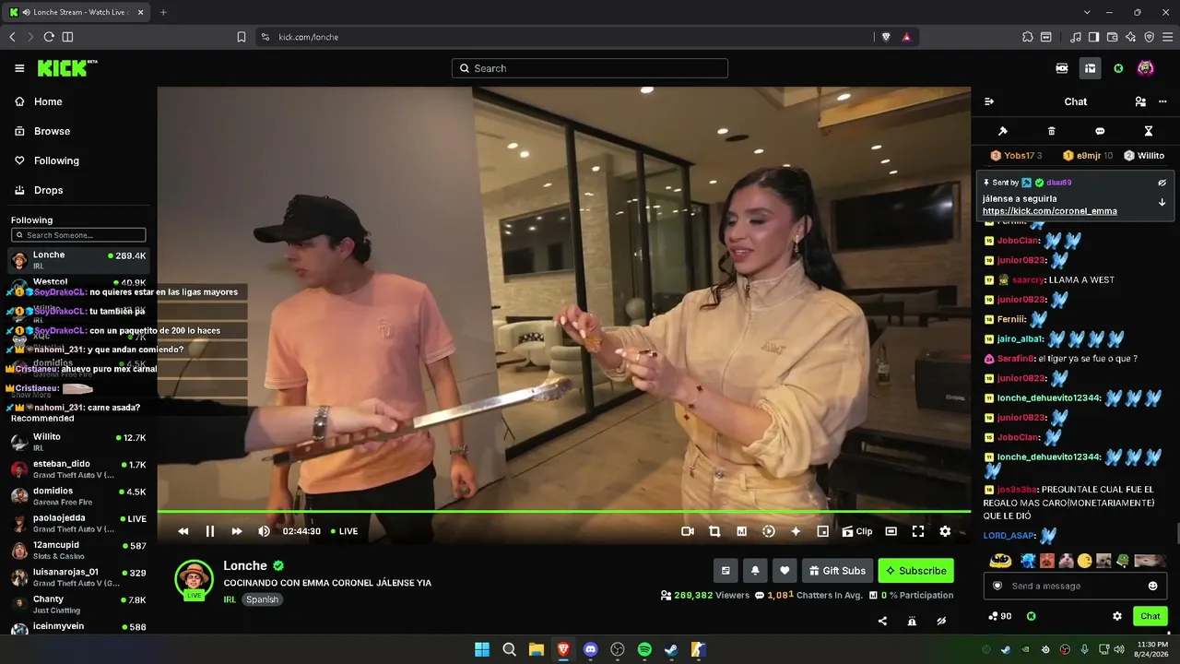Open Spotify from the taskbar
The width and height of the screenshot is (1180, 664).
(x=644, y=649)
